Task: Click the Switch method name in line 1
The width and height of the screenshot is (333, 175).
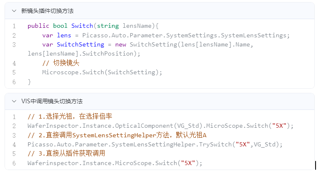Action: 82,26
